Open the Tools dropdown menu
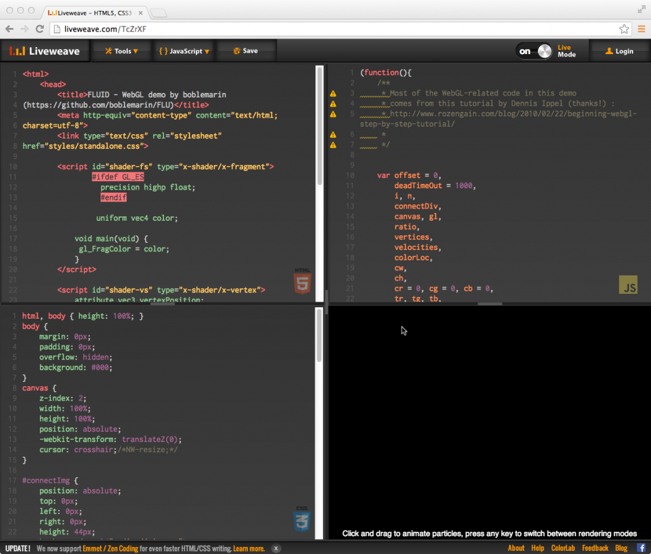Image resolution: width=651 pixels, height=554 pixels. [121, 52]
